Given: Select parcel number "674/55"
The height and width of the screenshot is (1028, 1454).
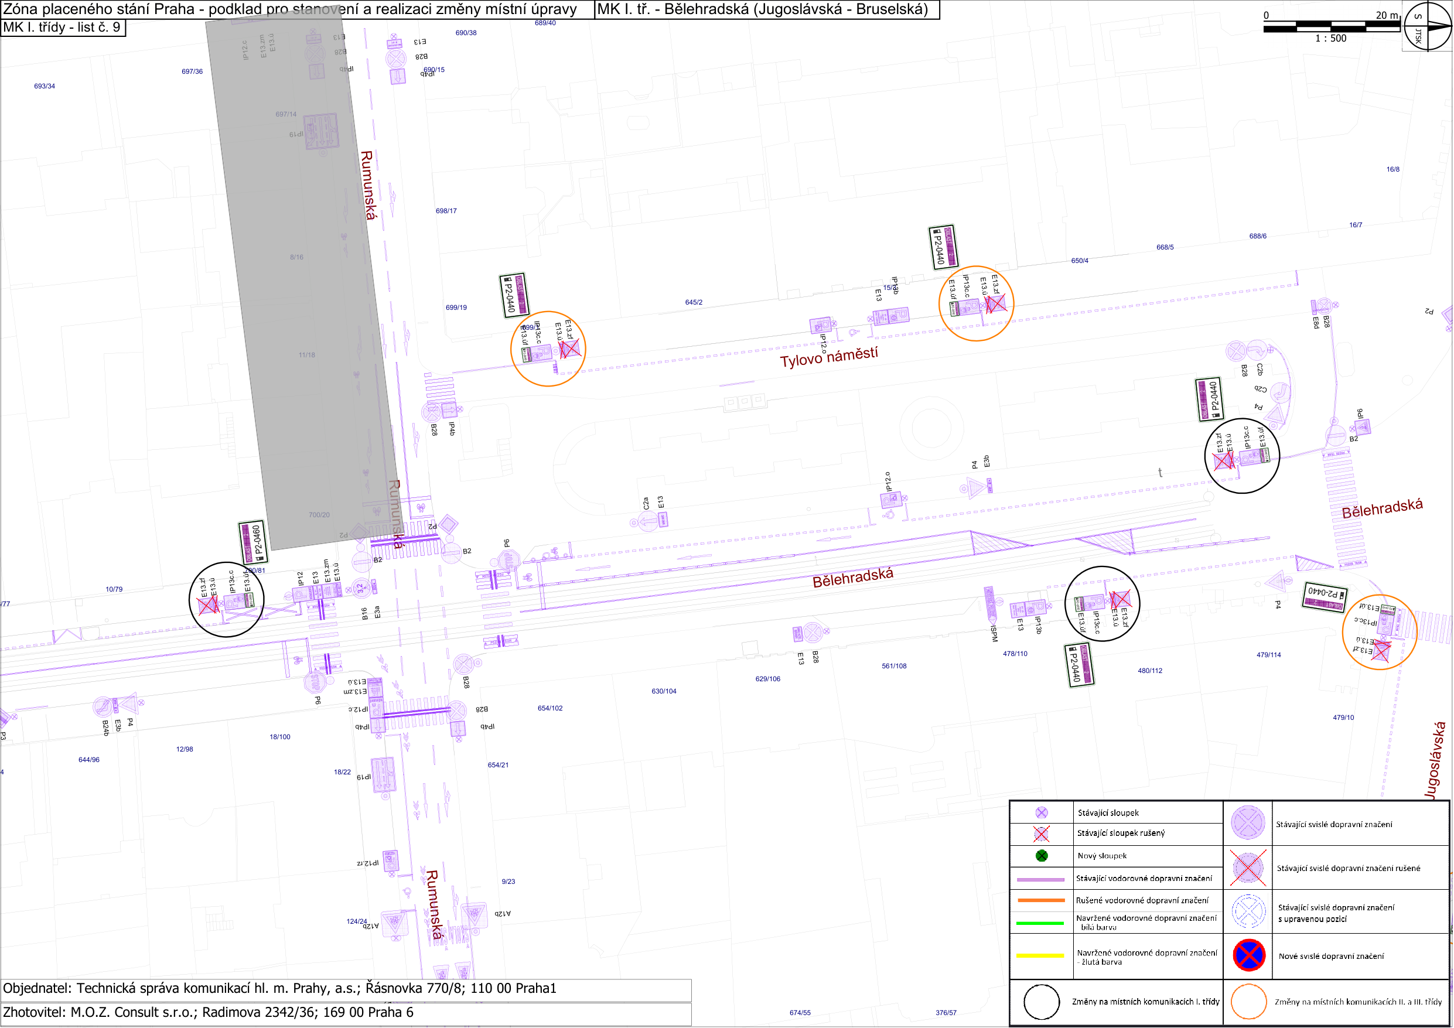Looking at the screenshot, I should (800, 1013).
